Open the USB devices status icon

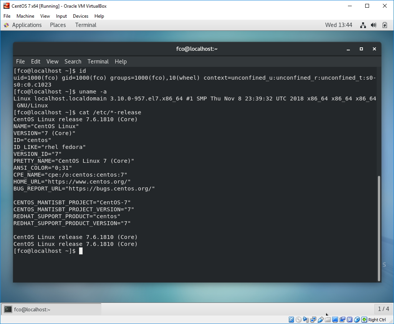(320, 320)
